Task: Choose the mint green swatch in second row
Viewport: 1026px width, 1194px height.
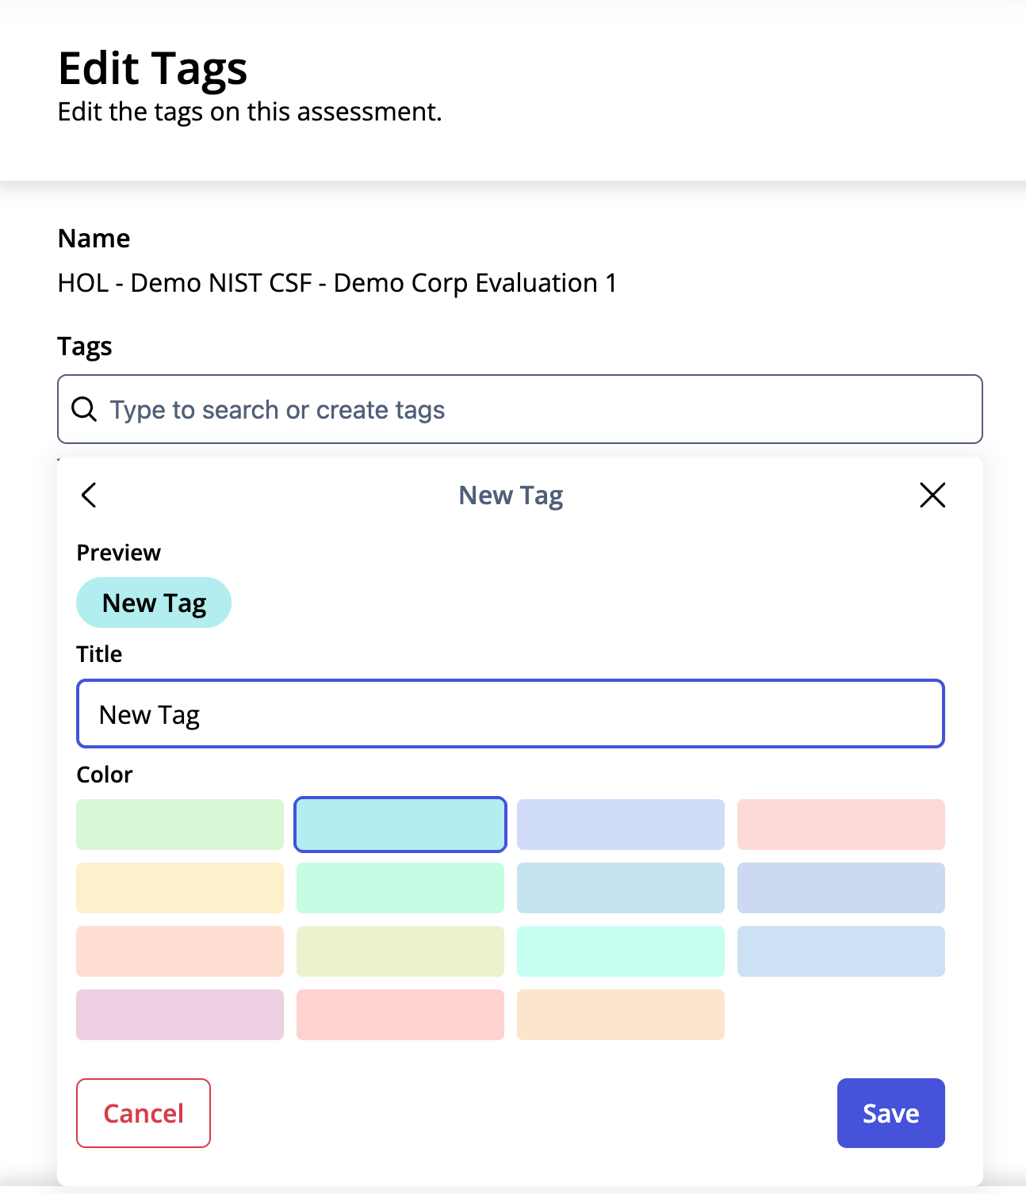Action: [x=400, y=888]
